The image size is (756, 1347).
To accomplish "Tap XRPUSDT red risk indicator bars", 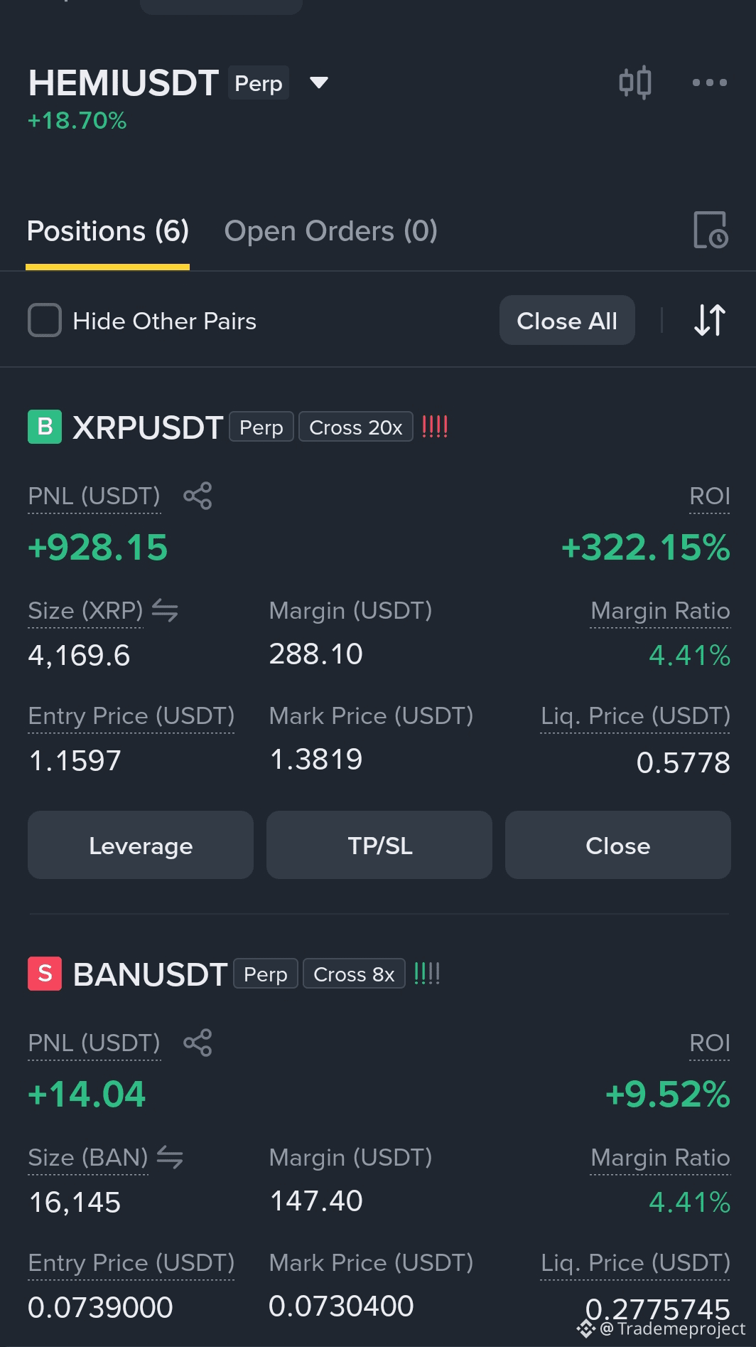I will pos(435,427).
